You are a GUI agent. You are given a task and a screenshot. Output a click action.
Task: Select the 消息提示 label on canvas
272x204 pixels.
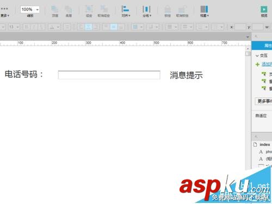[x=186, y=75]
